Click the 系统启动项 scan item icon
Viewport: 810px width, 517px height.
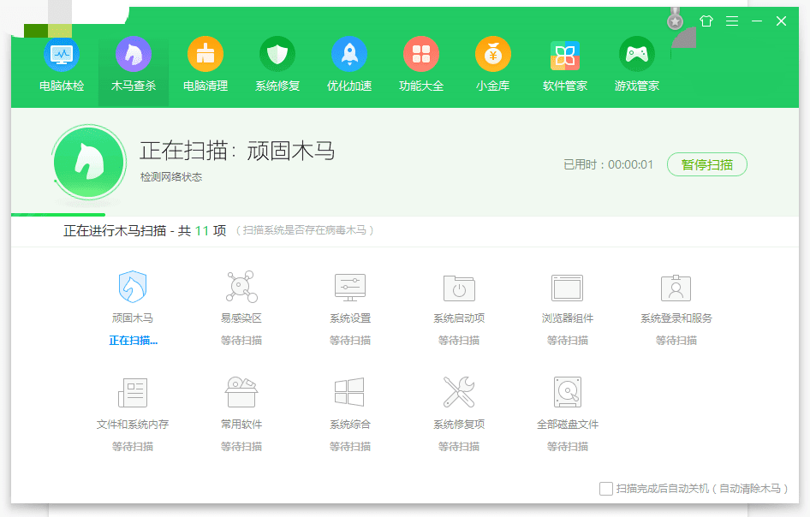point(459,288)
